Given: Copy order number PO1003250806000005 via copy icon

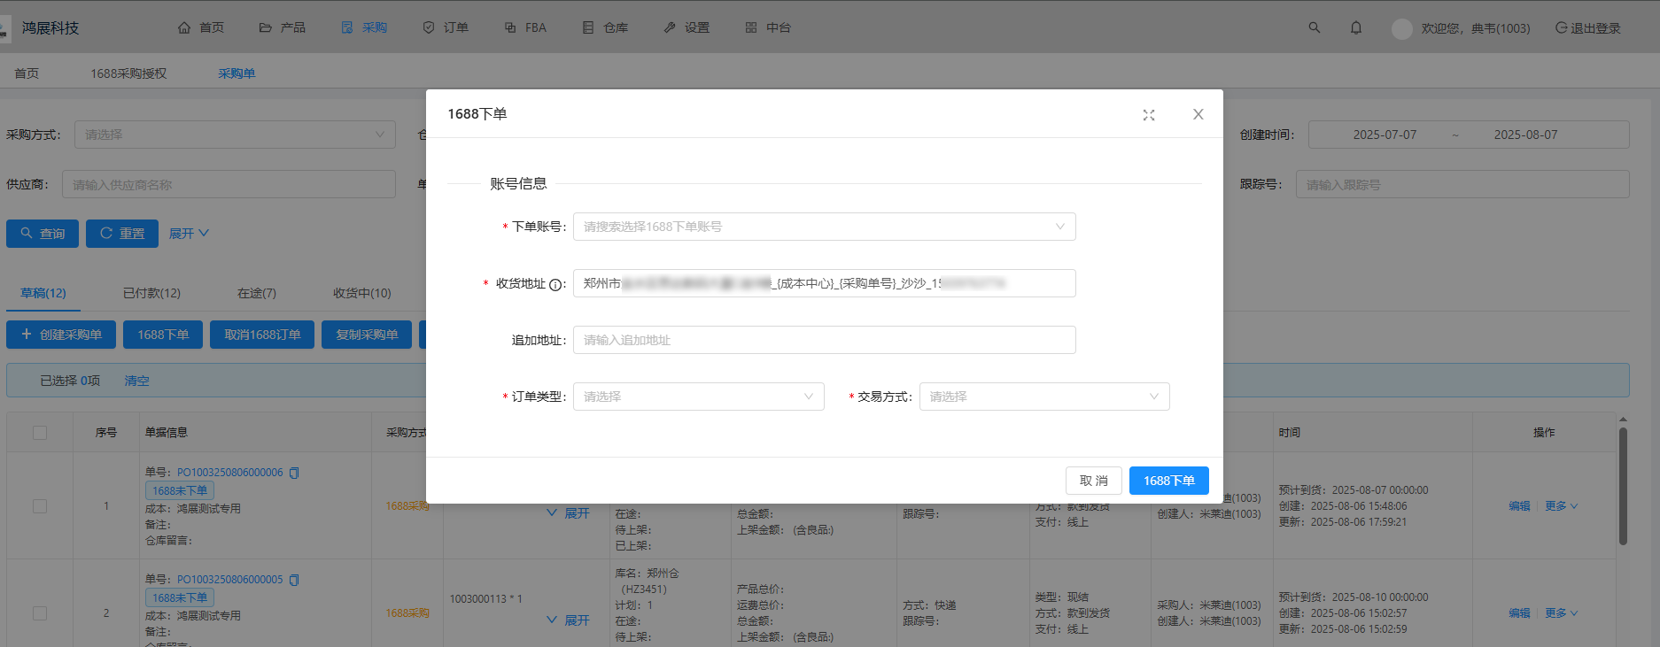Looking at the screenshot, I should [x=295, y=580].
